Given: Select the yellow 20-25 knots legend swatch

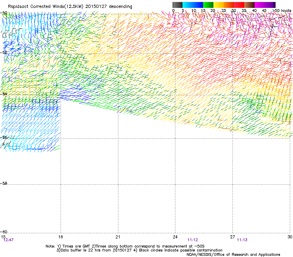Looking at the screenshot, I should coord(219,5).
